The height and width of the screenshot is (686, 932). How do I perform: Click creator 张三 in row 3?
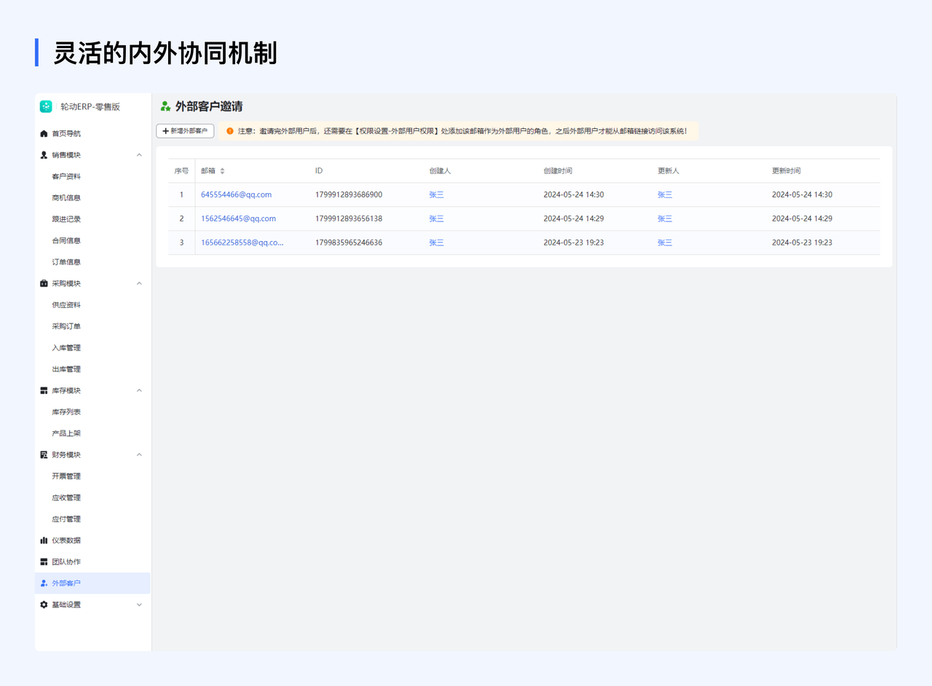[436, 243]
